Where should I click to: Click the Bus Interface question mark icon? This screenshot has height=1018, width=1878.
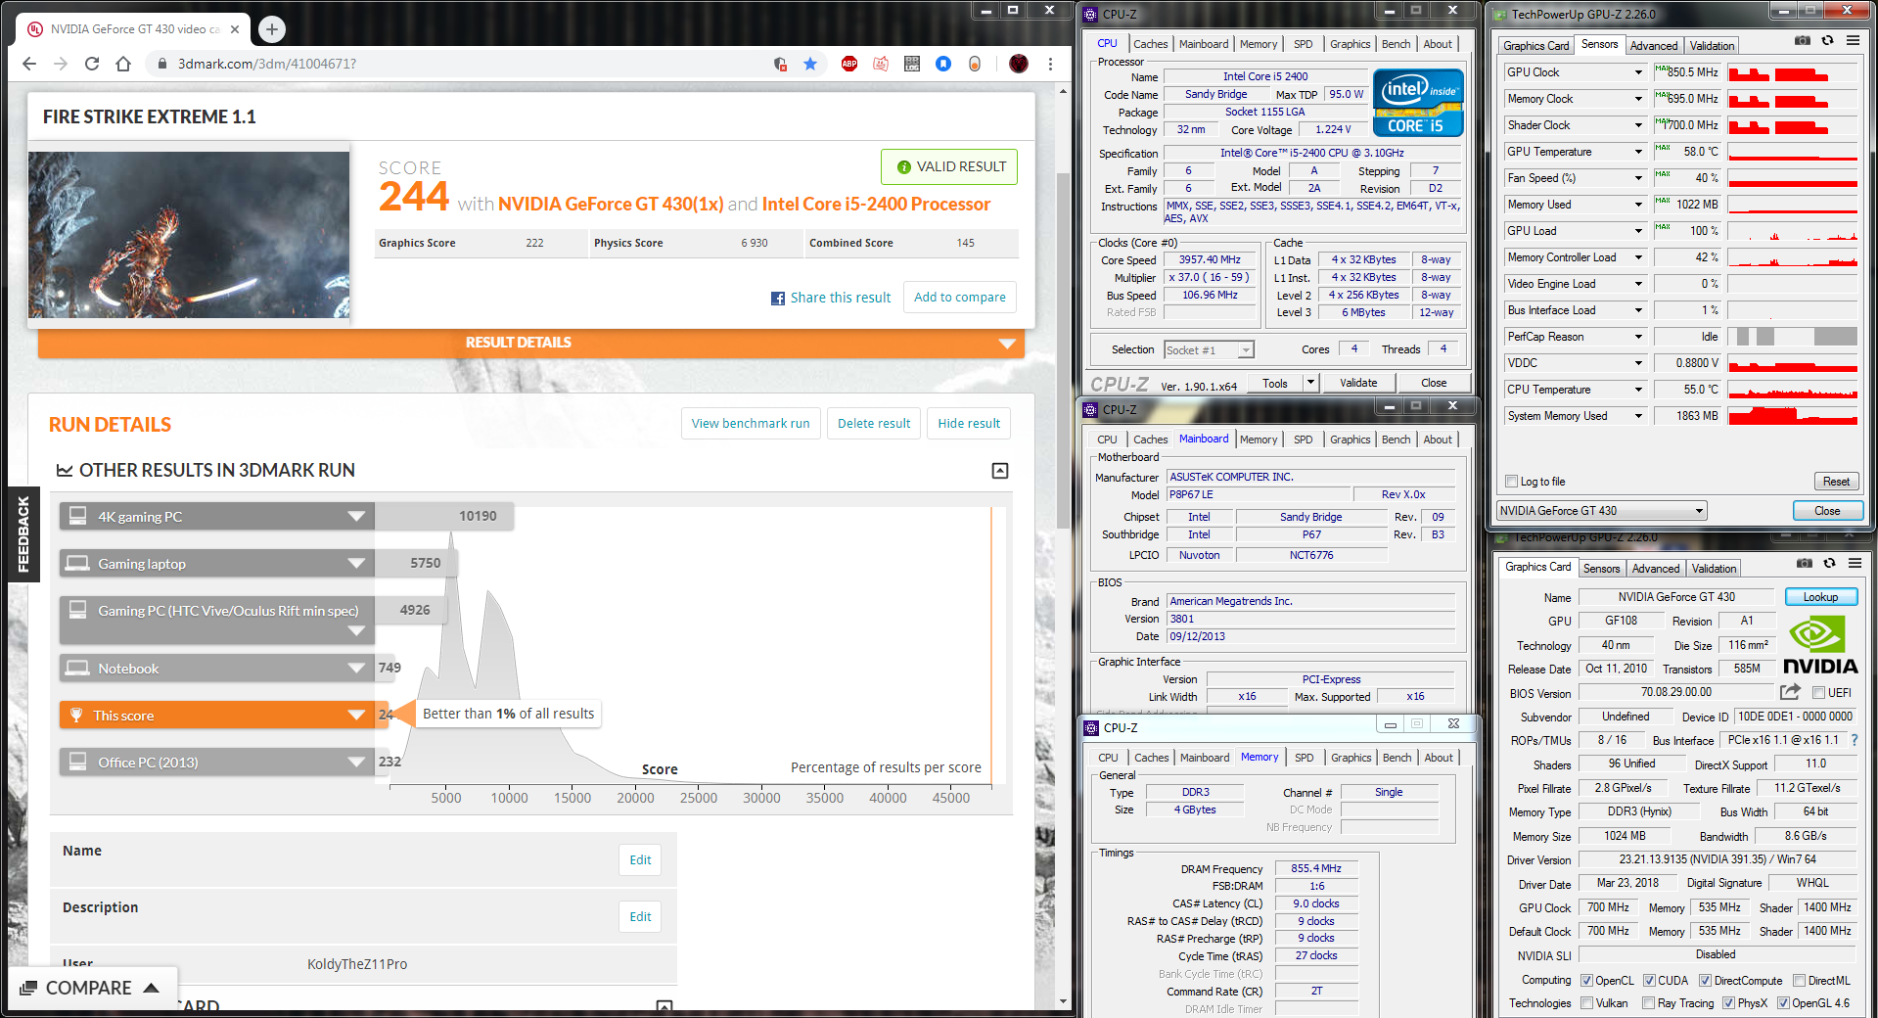(1855, 740)
